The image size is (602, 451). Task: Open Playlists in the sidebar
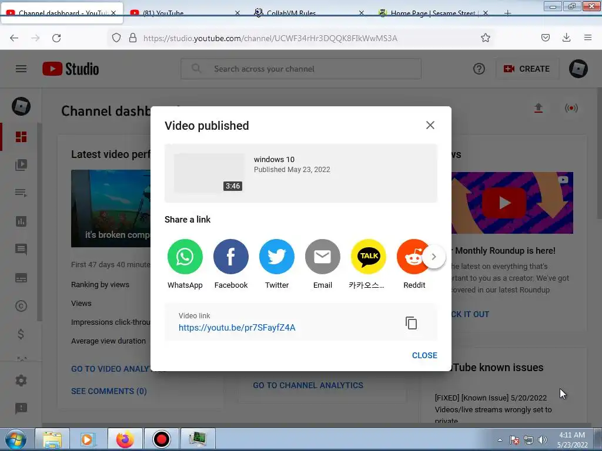pos(21,193)
